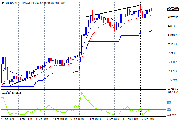Image resolution: width=180 pixels, height=122 pixels.
Task: Click the 4 Feb 08:00 time label
Action: 60,119
